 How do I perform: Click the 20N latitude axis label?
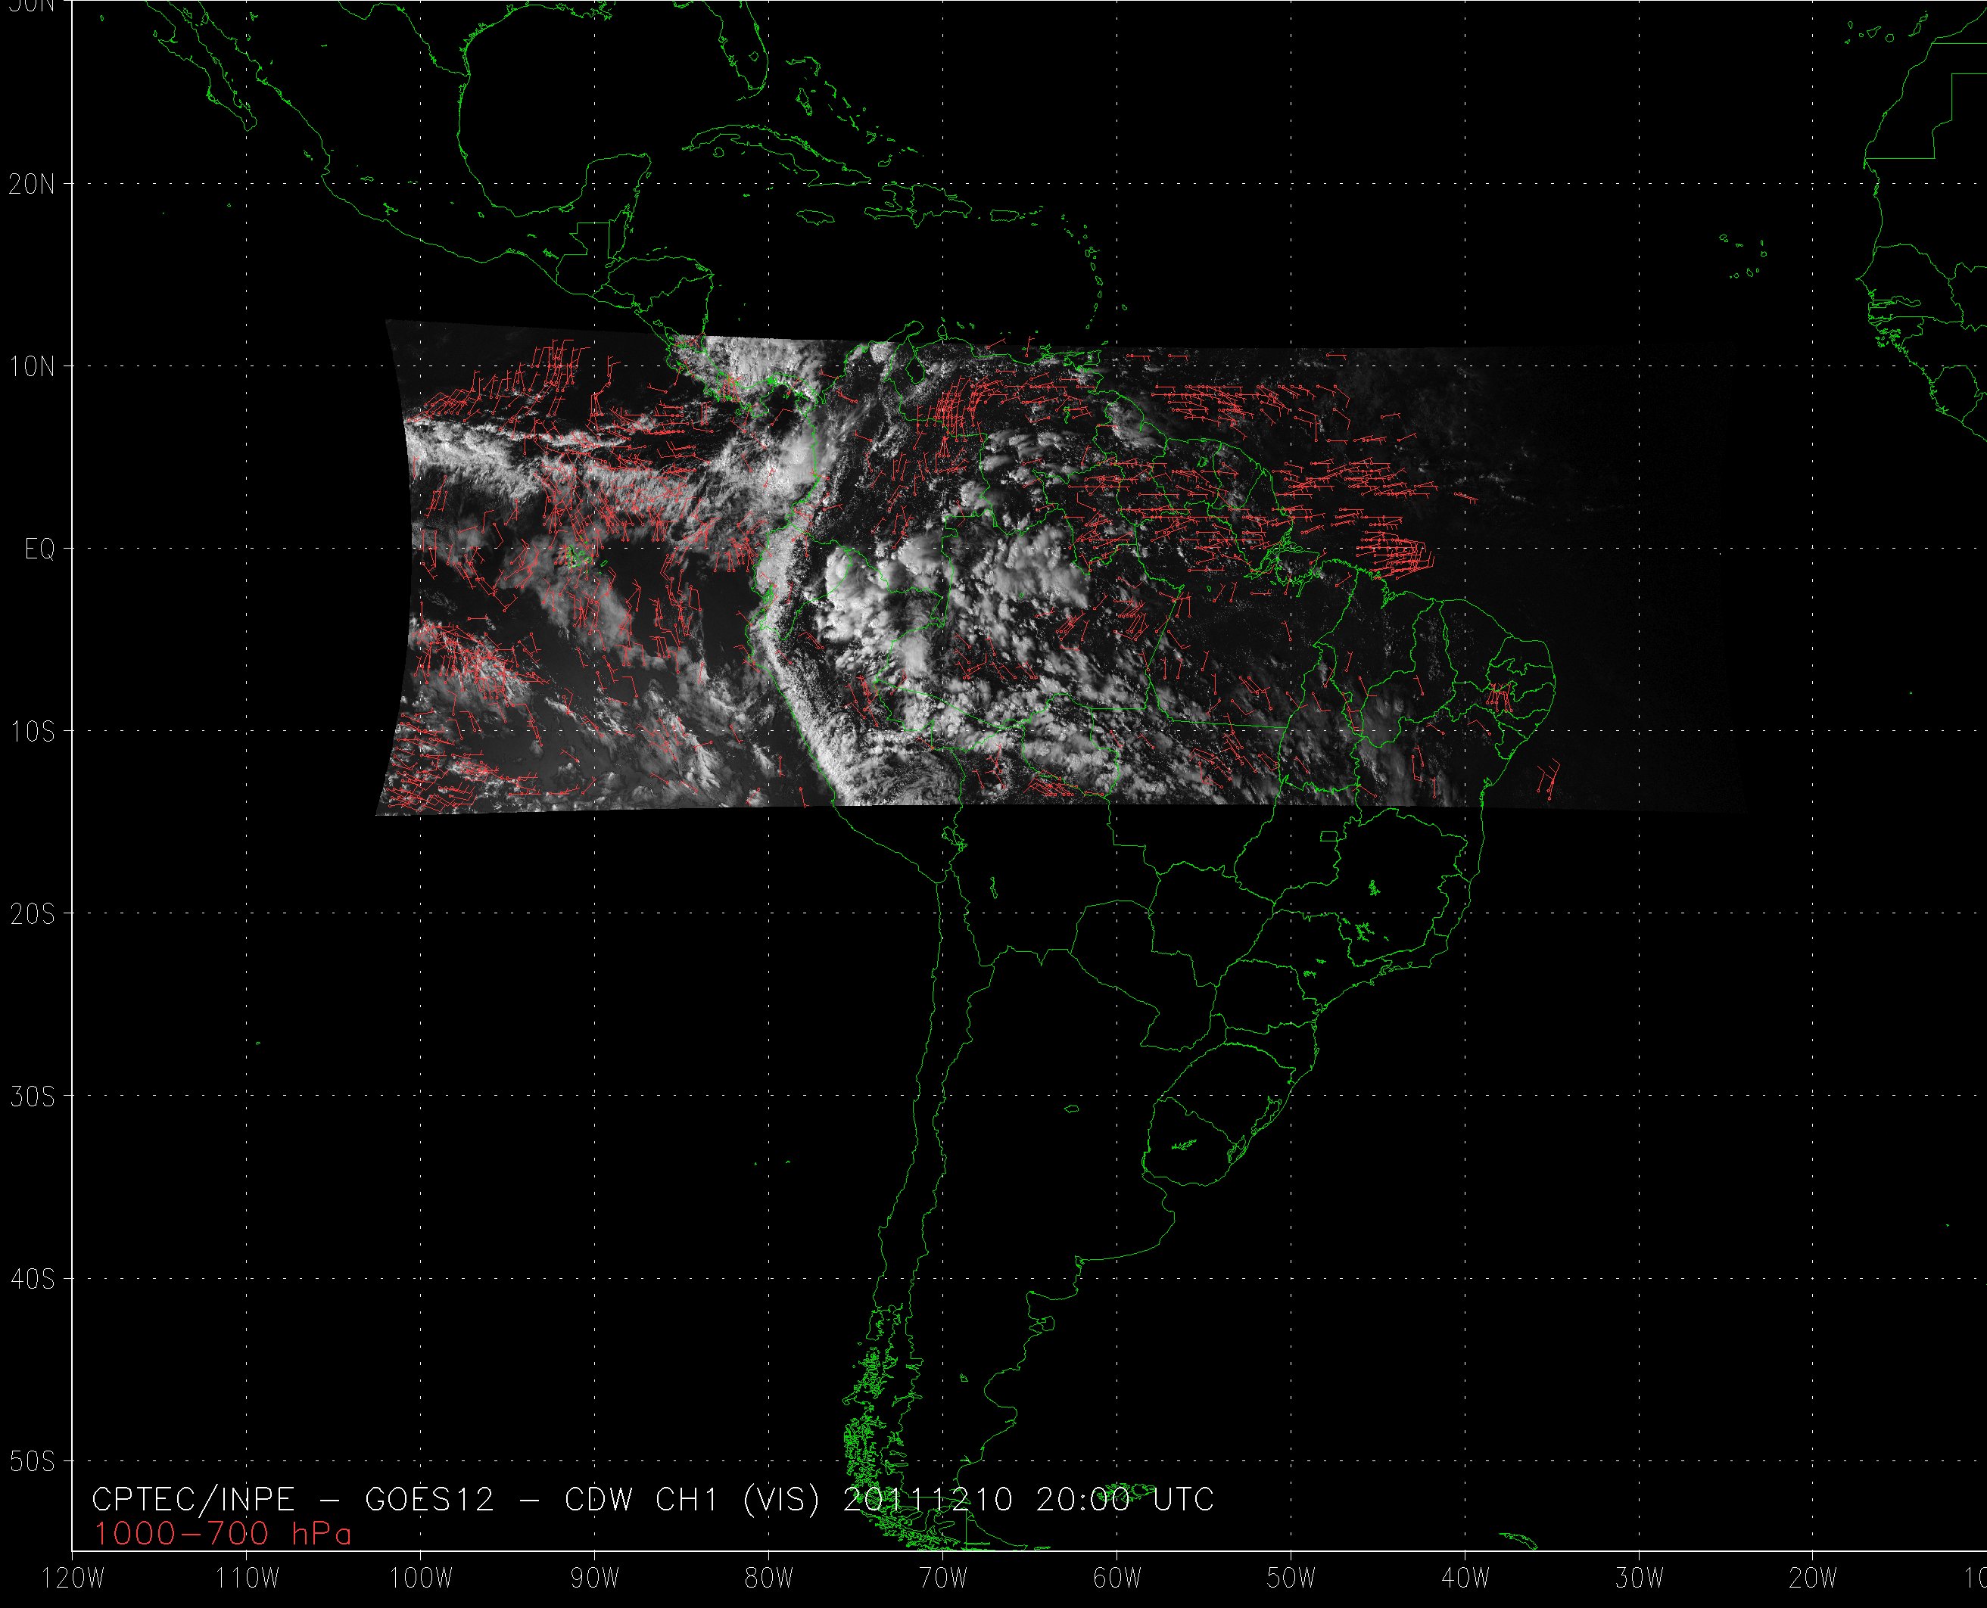click(32, 185)
